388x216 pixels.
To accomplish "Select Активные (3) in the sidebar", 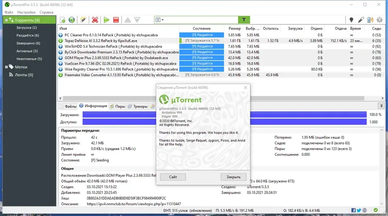I will (27, 51).
